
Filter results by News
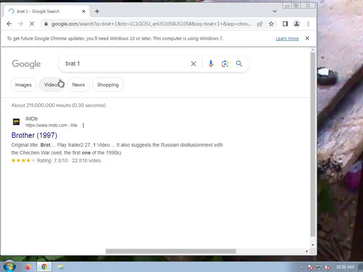pos(78,85)
